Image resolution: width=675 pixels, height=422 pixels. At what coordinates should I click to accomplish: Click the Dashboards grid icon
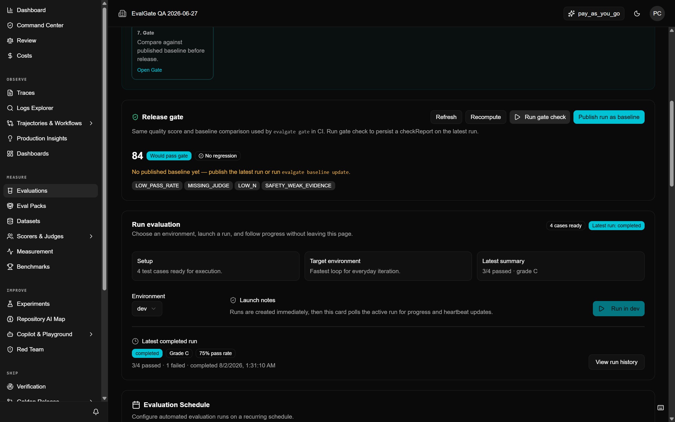click(x=10, y=154)
